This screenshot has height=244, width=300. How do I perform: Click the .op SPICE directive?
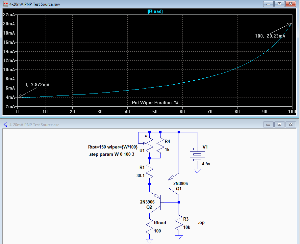tap(201, 223)
